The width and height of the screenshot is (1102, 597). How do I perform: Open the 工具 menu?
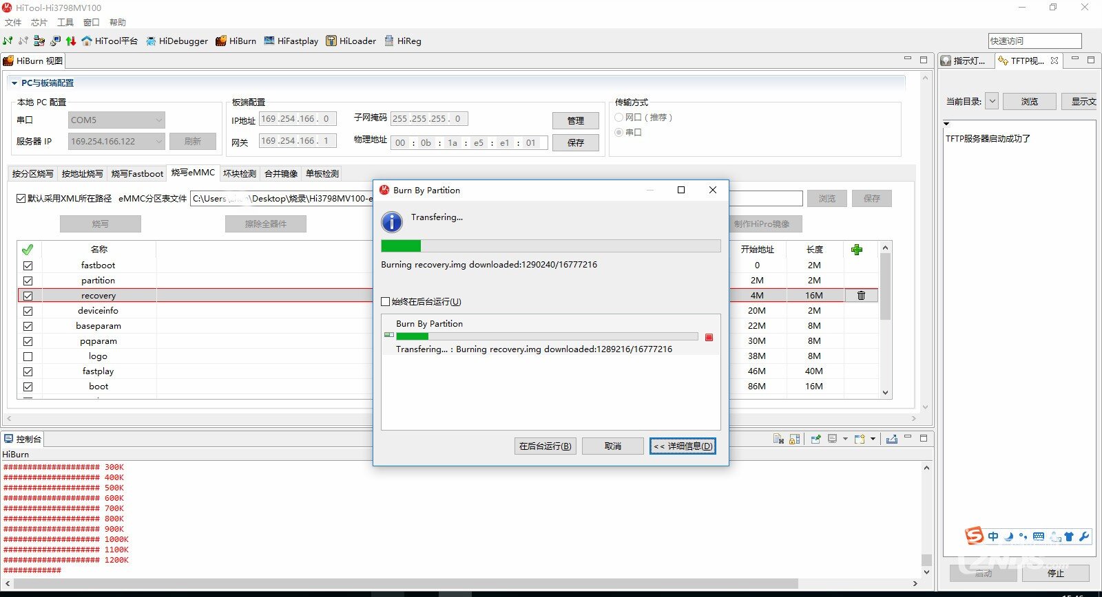65,22
